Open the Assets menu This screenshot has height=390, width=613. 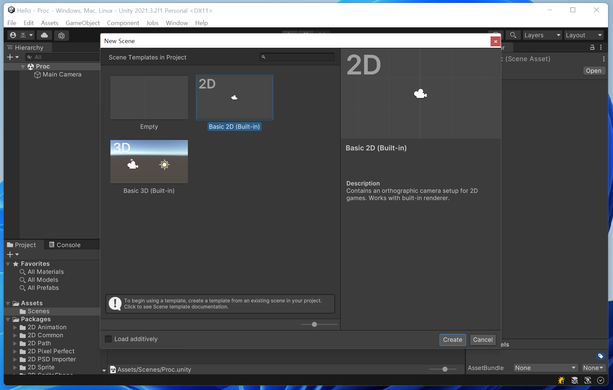click(x=50, y=23)
